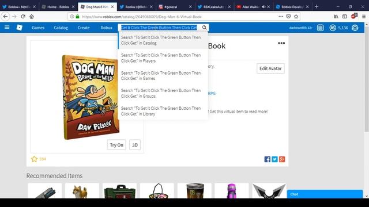Click the Try On button
Image resolution: width=369 pixels, height=207 pixels.
[x=116, y=145]
